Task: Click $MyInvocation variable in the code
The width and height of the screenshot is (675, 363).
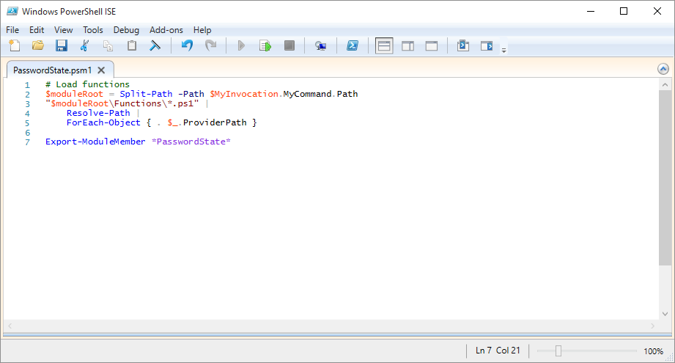Action: [244, 94]
